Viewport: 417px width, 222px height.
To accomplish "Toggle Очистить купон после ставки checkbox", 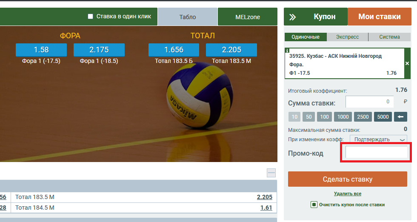I will pyautogui.click(x=314, y=205).
